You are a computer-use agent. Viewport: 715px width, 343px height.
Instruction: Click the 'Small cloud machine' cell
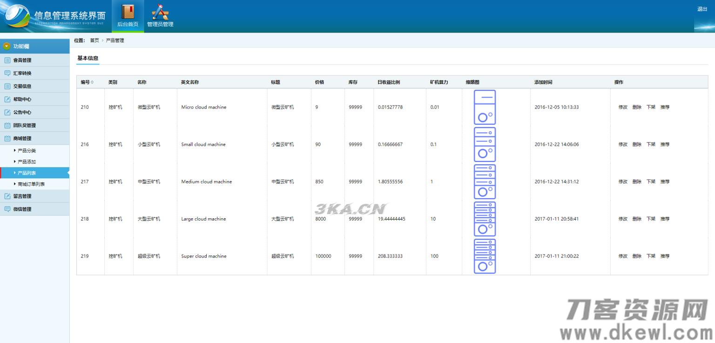(x=203, y=144)
